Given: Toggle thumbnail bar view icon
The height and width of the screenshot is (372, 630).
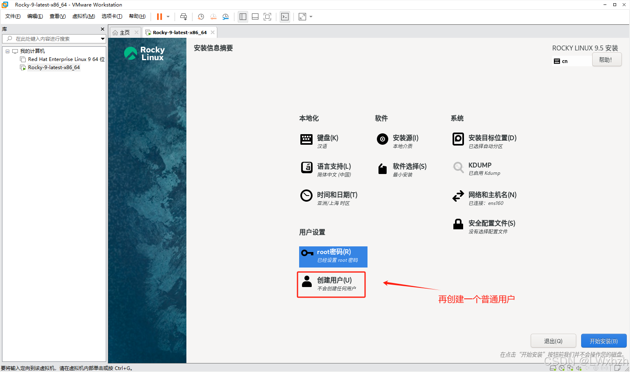Looking at the screenshot, I should point(255,17).
